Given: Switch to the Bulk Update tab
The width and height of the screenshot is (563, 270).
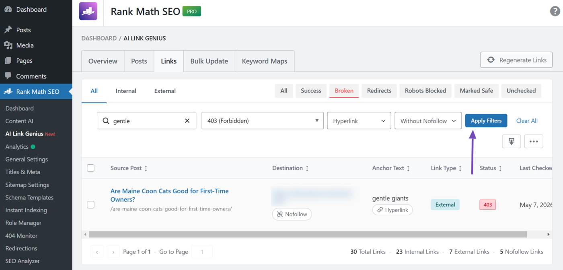Looking at the screenshot, I should [209, 61].
